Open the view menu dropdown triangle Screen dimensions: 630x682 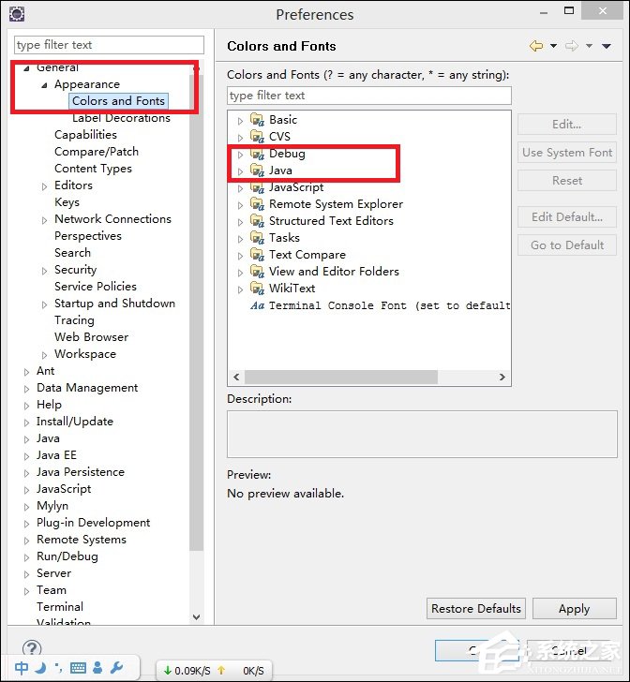pos(607,46)
